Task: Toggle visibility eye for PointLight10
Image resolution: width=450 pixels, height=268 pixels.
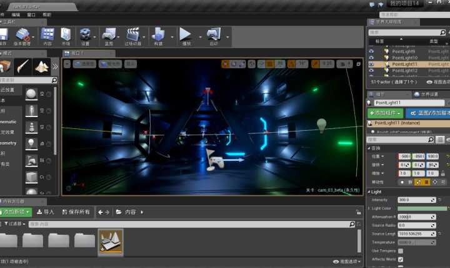Action: click(x=371, y=58)
